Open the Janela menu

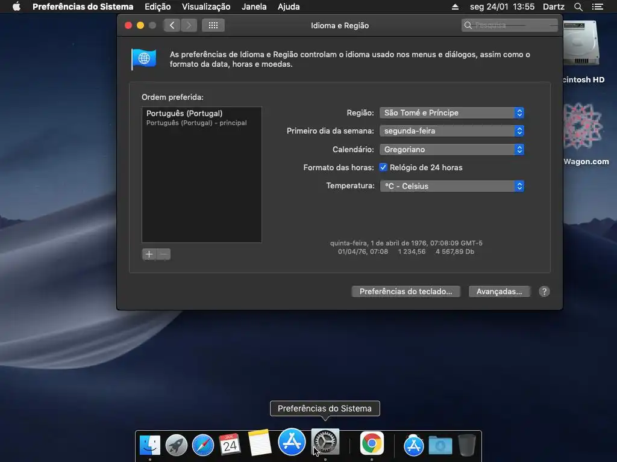[254, 7]
